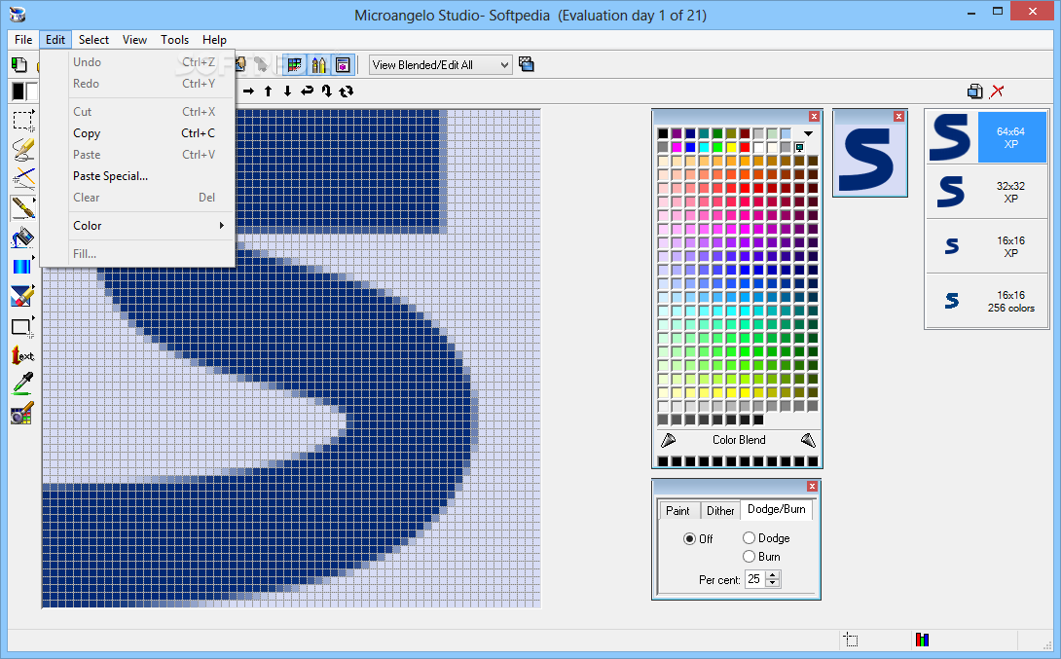Image resolution: width=1061 pixels, height=659 pixels.
Task: Select the line drawing tool
Action: [23, 178]
